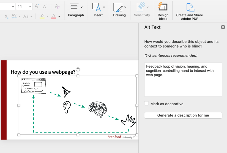Click the '(1-2 sentences recommended)' hint text

tap(171, 55)
